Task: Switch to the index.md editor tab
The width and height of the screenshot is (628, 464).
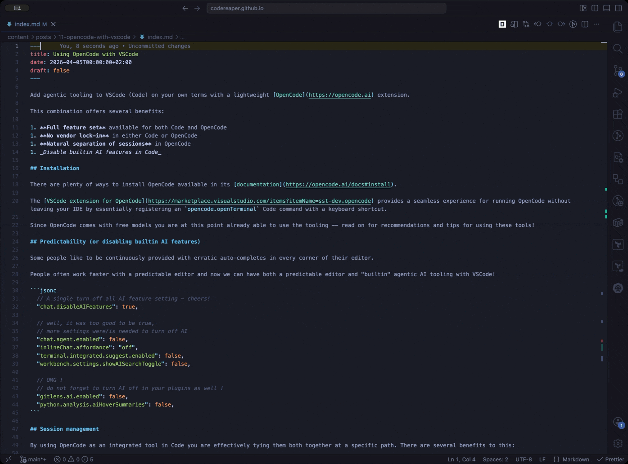Action: 28,24
